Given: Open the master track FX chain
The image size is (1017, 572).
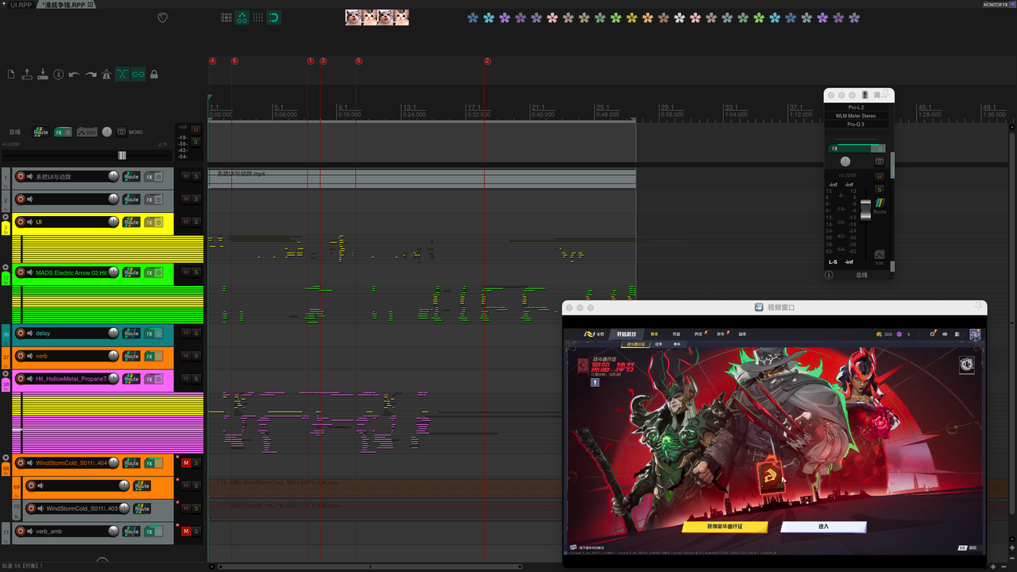Looking at the screenshot, I should pos(60,132).
